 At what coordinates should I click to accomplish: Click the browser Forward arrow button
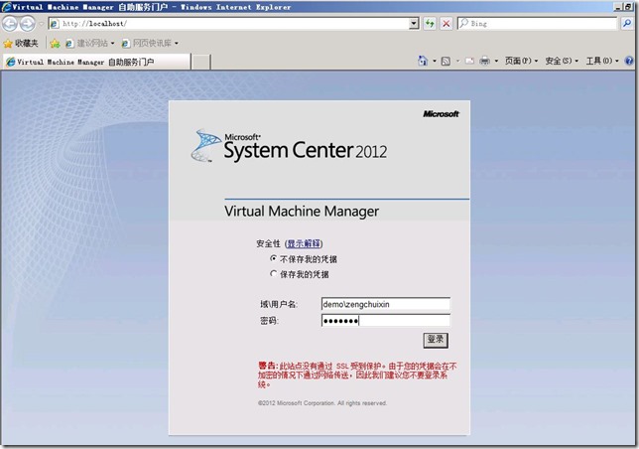point(28,24)
